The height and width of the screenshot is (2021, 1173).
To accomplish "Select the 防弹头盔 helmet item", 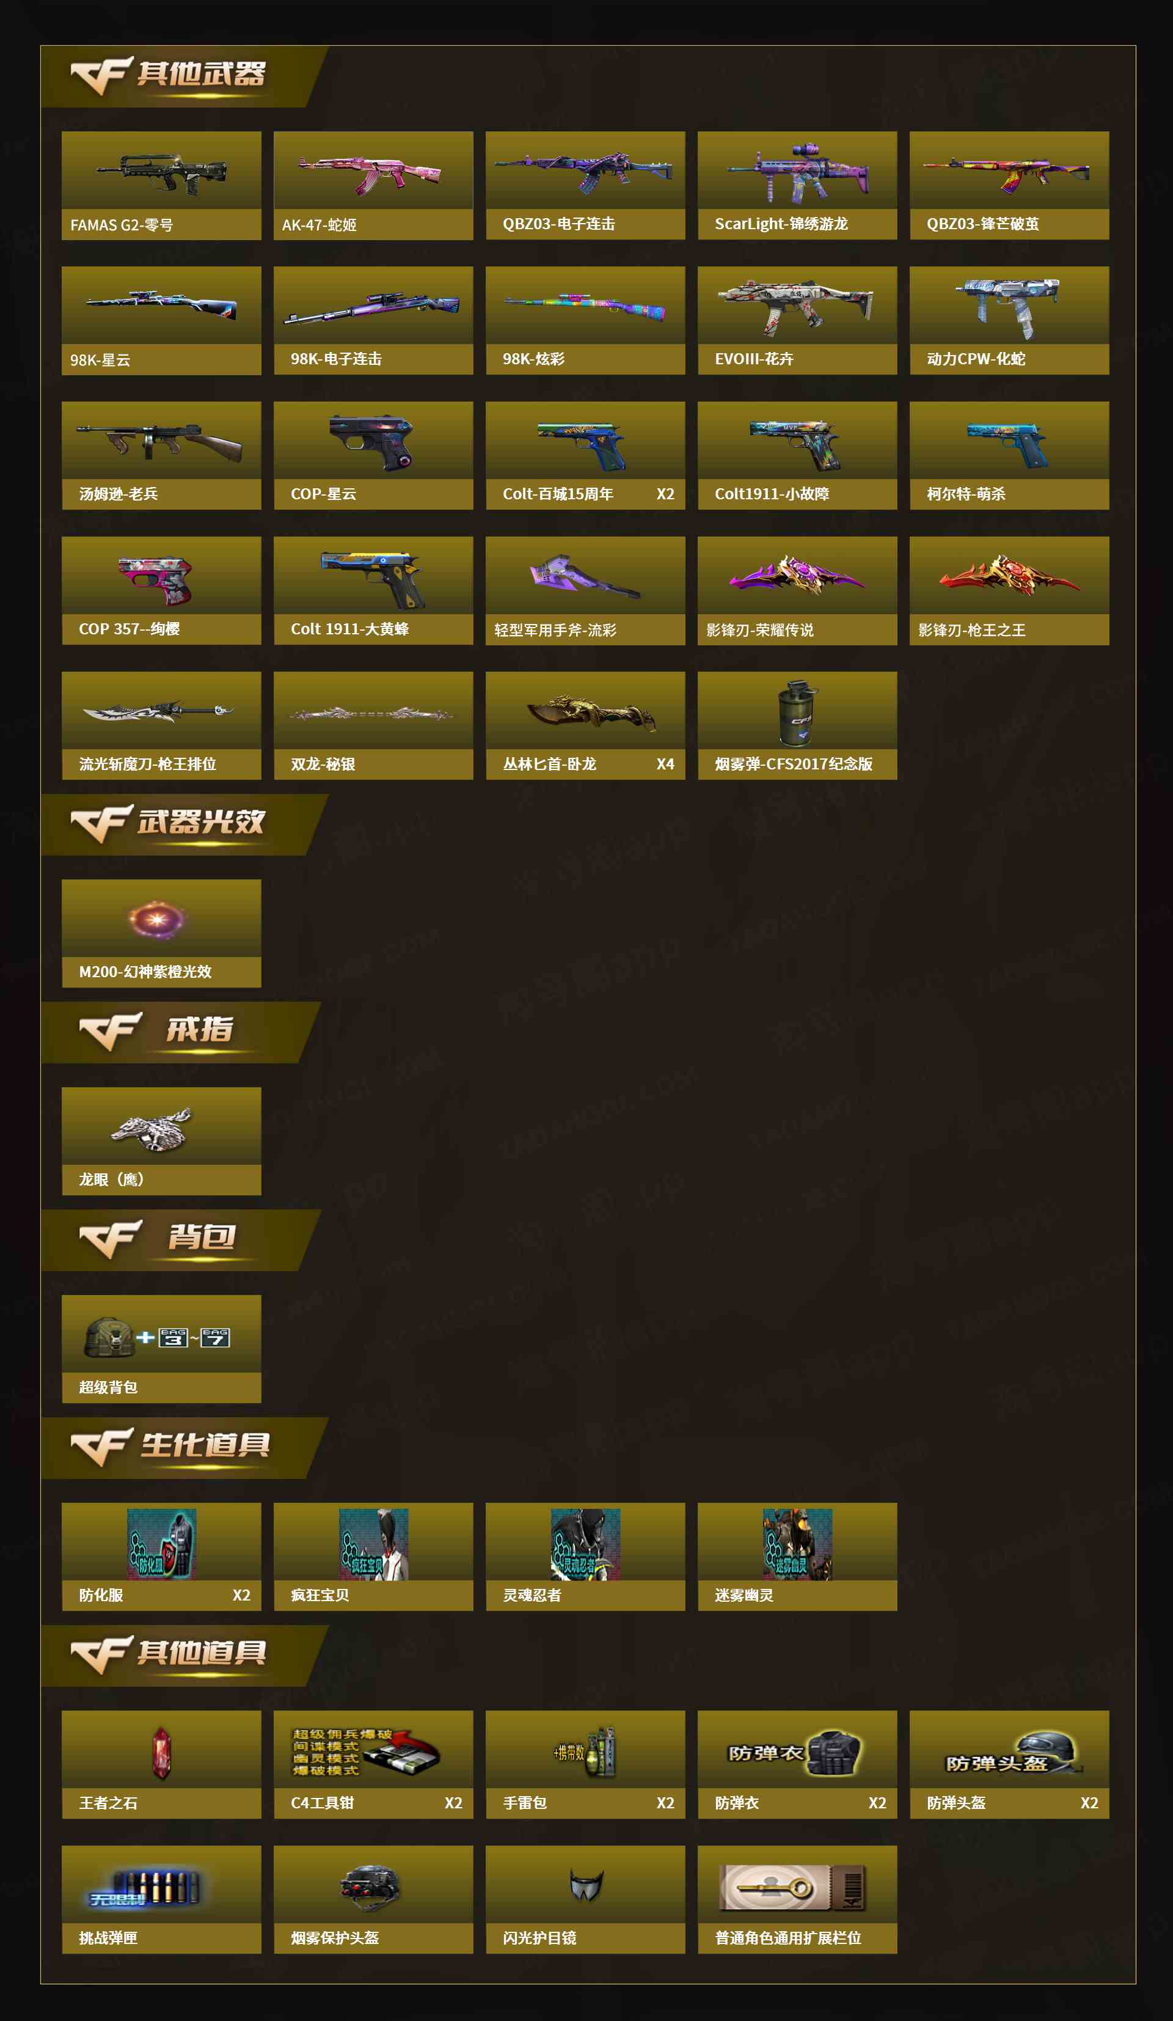I will (x=1009, y=1764).
